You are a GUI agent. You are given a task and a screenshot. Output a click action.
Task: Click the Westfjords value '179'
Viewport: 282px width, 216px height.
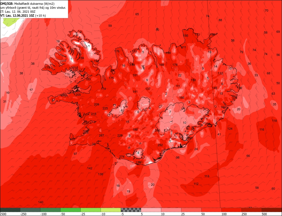click(47, 68)
